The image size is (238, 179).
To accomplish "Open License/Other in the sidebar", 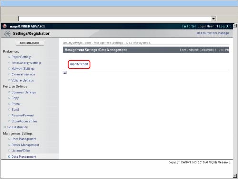I will (x=21, y=150).
